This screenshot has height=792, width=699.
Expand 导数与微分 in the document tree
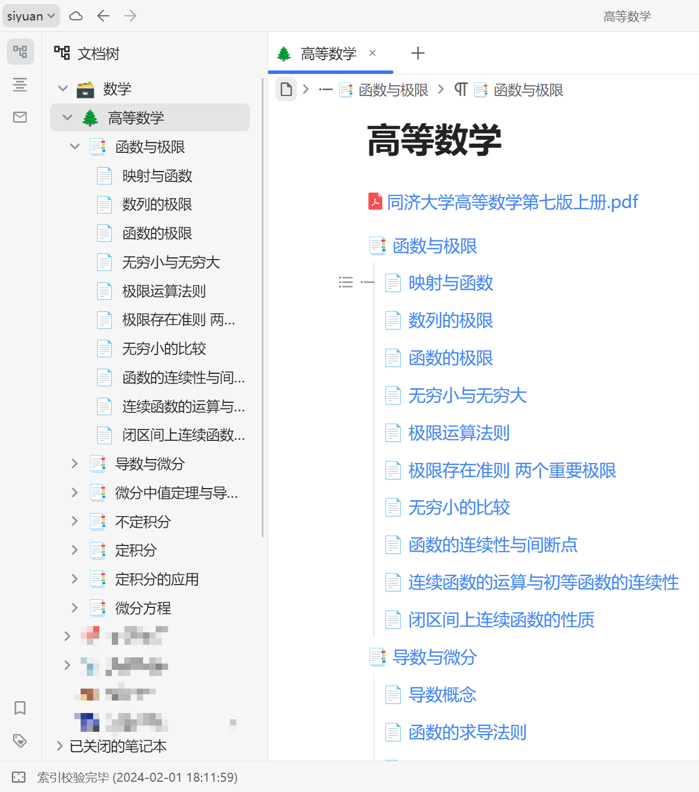pos(74,464)
